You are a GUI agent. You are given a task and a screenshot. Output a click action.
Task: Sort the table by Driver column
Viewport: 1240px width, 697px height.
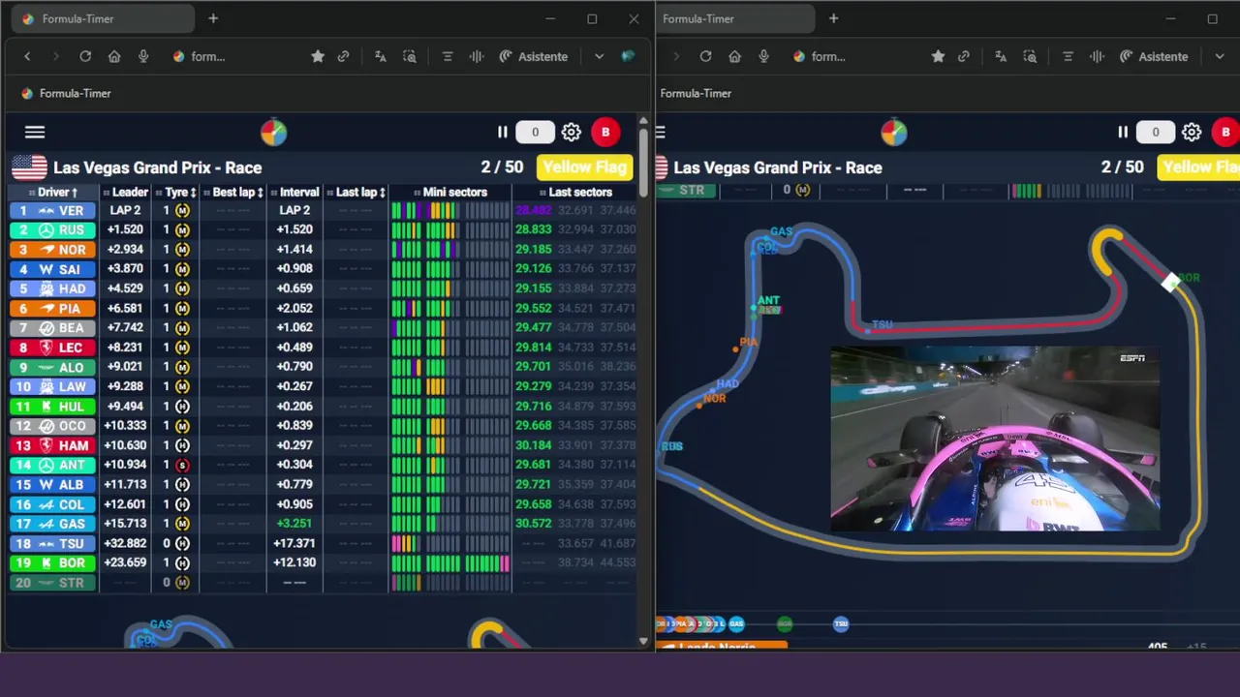tap(57, 192)
